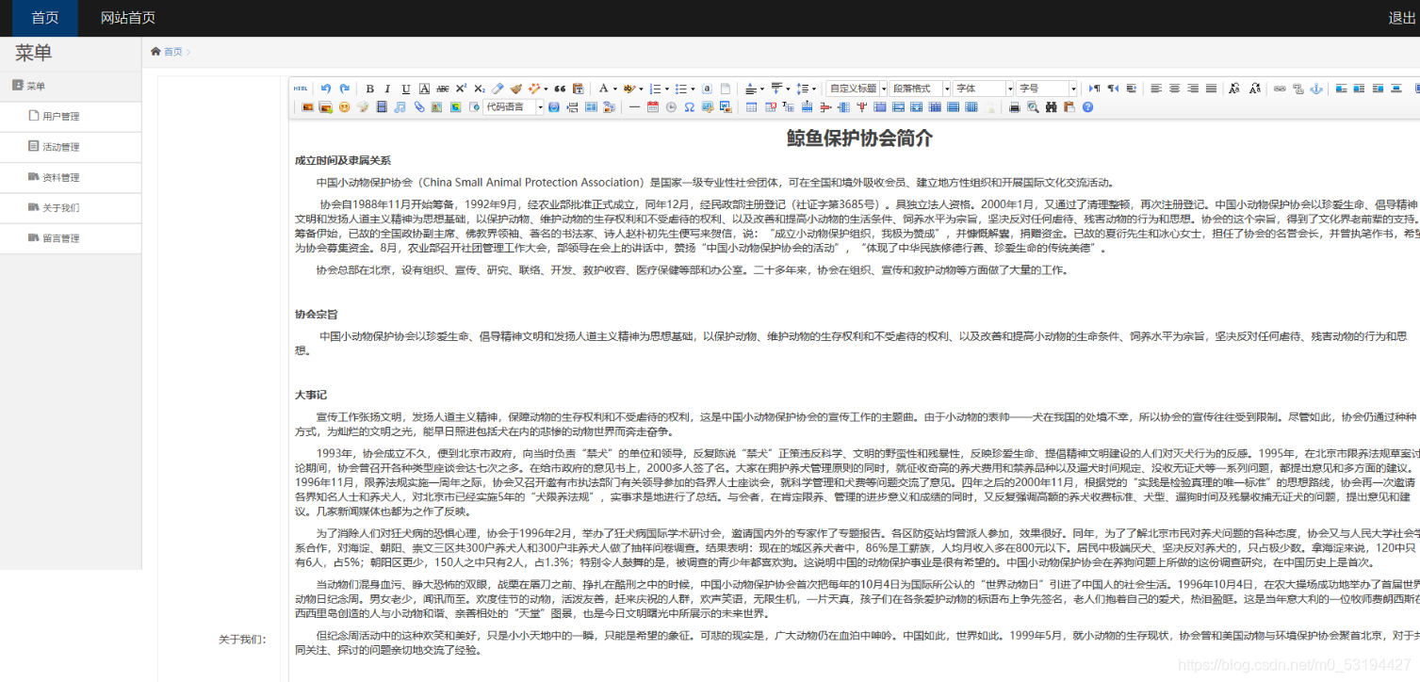1420x682 pixels.
Task: Open the emoticon picker
Action: tap(345, 106)
